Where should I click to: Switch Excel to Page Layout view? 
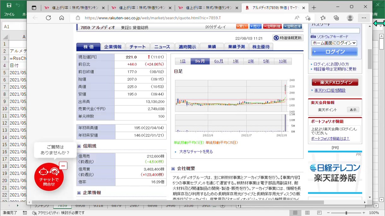point(307,213)
